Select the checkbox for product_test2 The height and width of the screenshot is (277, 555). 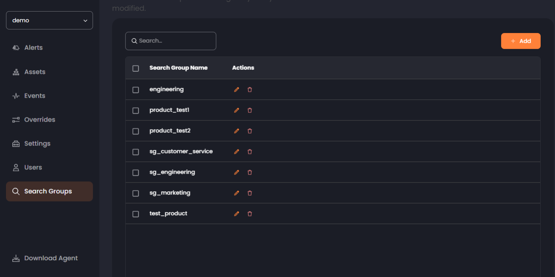135,131
